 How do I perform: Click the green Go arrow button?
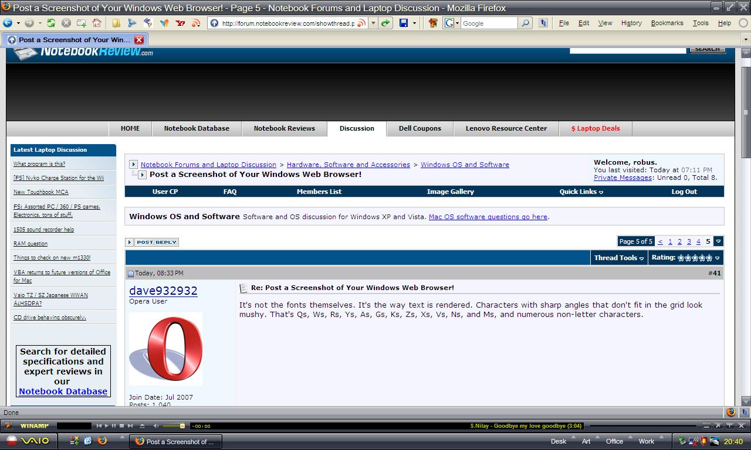385,23
